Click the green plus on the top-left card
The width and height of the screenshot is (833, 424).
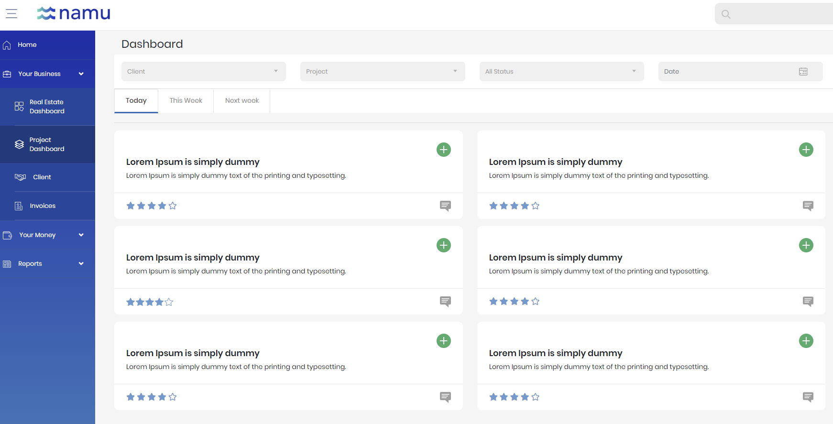(444, 150)
